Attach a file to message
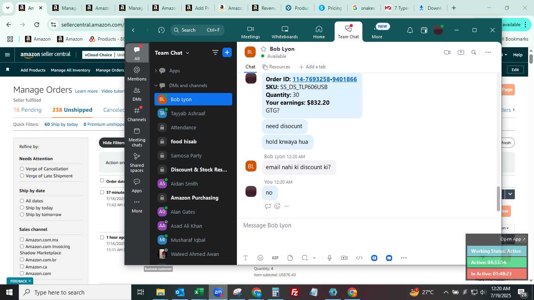This screenshot has height=300, width=534. click(290, 258)
